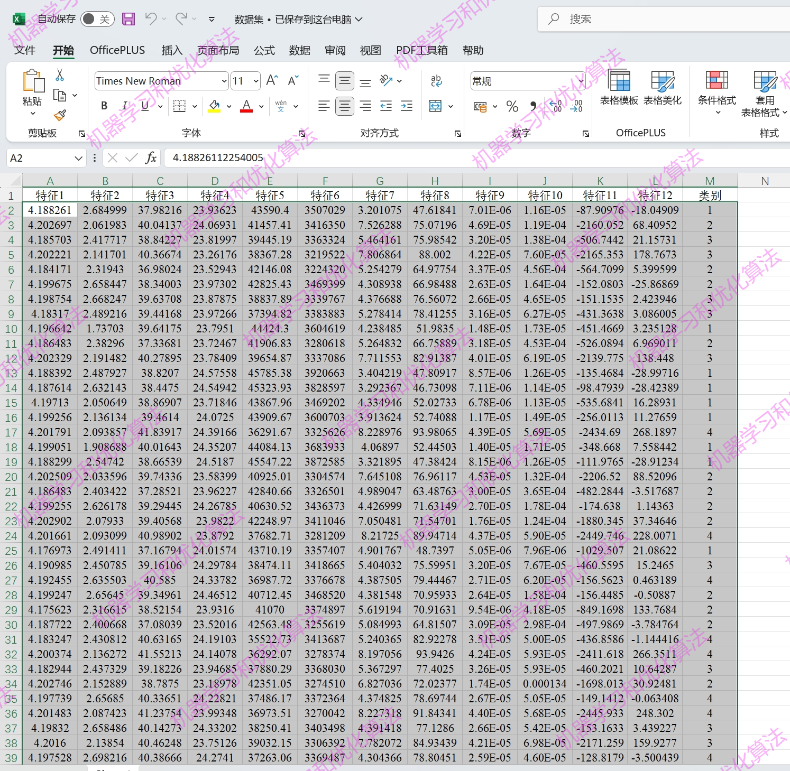Click the save button
This screenshot has height=771, width=790.
pos(128,18)
